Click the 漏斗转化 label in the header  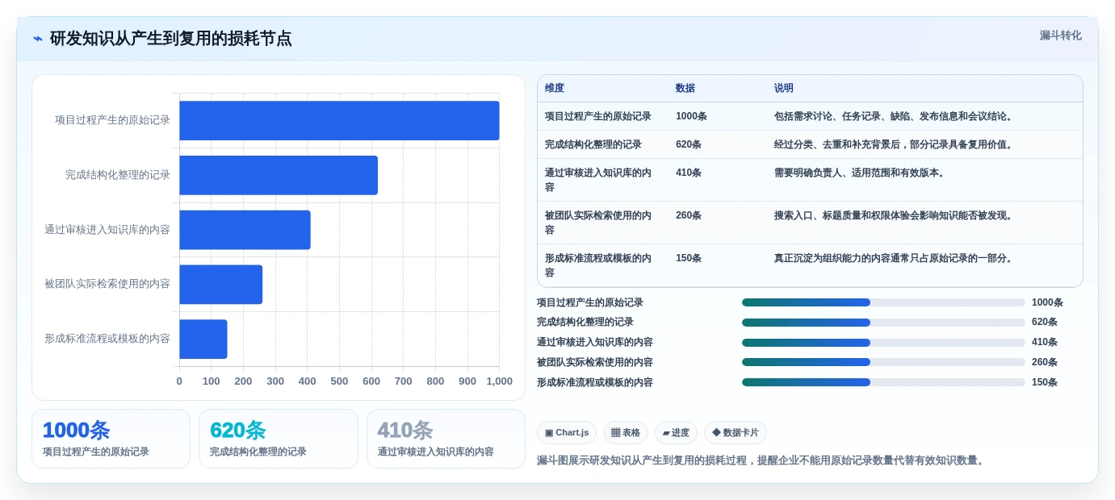click(1060, 35)
